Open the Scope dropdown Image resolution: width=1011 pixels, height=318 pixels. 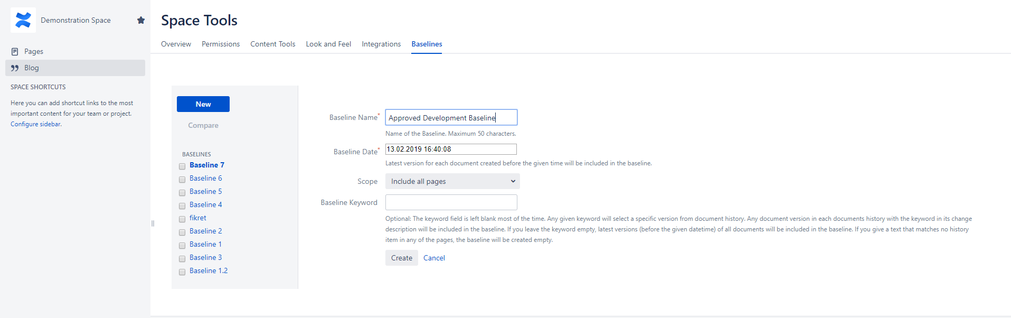point(452,181)
